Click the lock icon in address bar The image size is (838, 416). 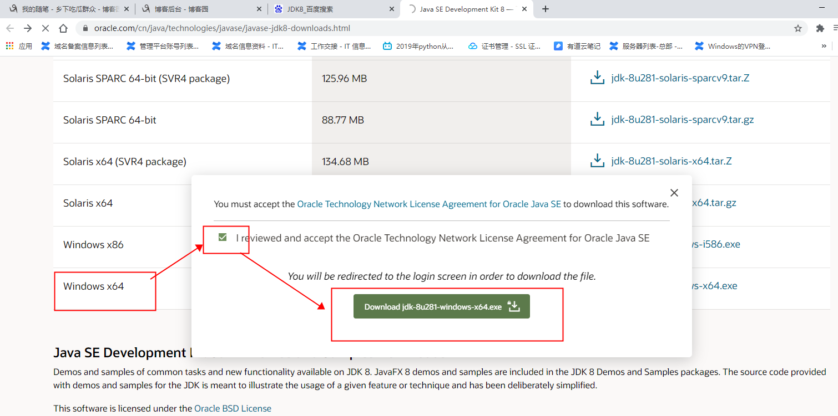coord(85,28)
